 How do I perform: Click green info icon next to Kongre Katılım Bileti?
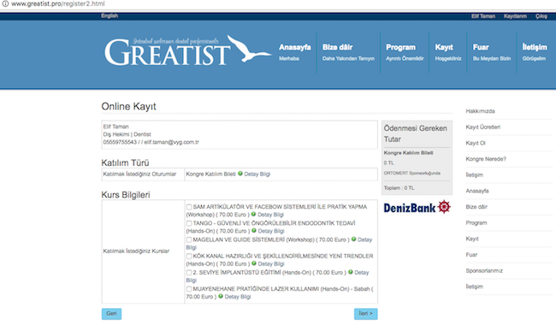[x=240, y=174]
